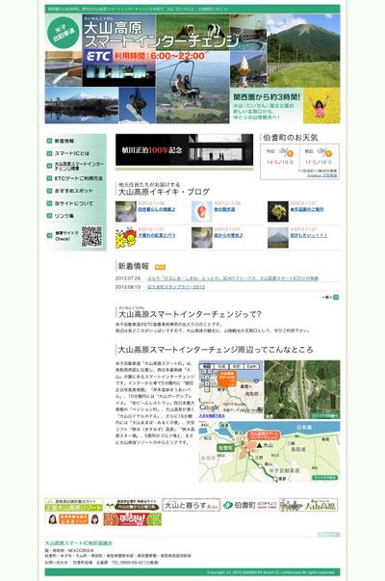The height and width of the screenshot is (581, 385).
Task: Click the mobile site QR code
Action: pos(91,236)
